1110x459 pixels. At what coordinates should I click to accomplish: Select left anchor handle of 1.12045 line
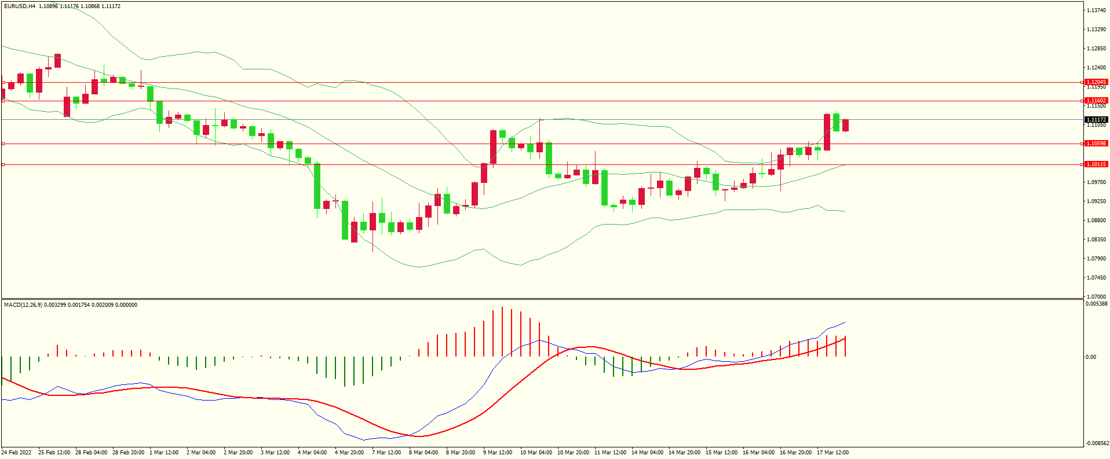3,82
